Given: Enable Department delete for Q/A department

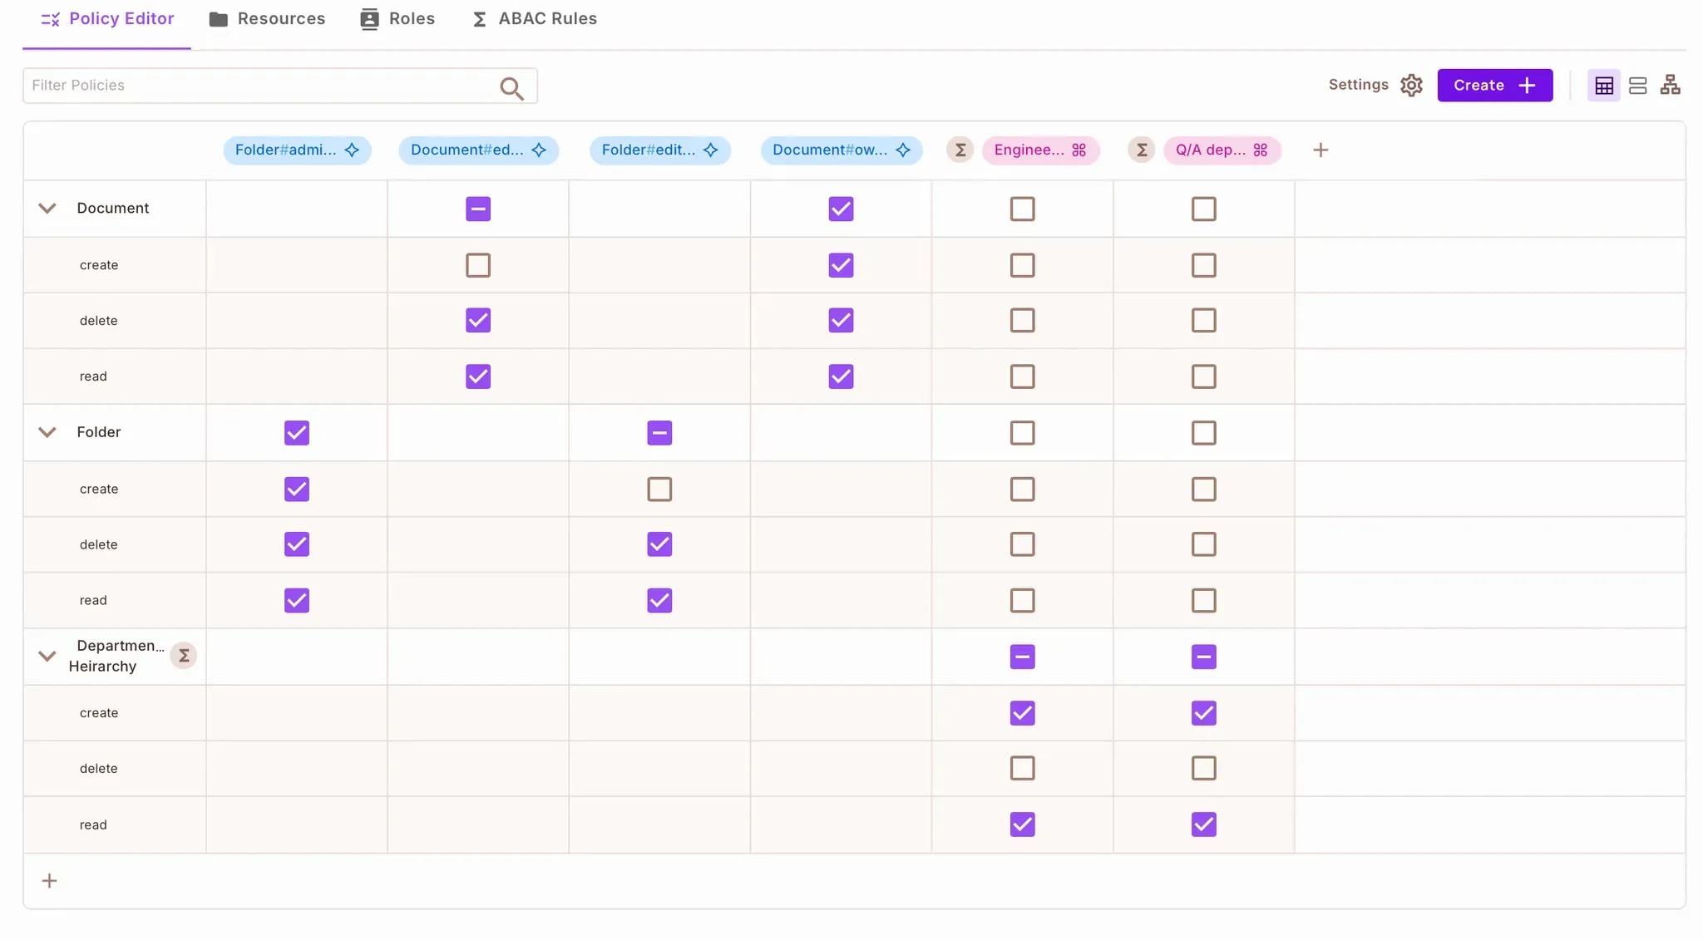Looking at the screenshot, I should [1203, 768].
